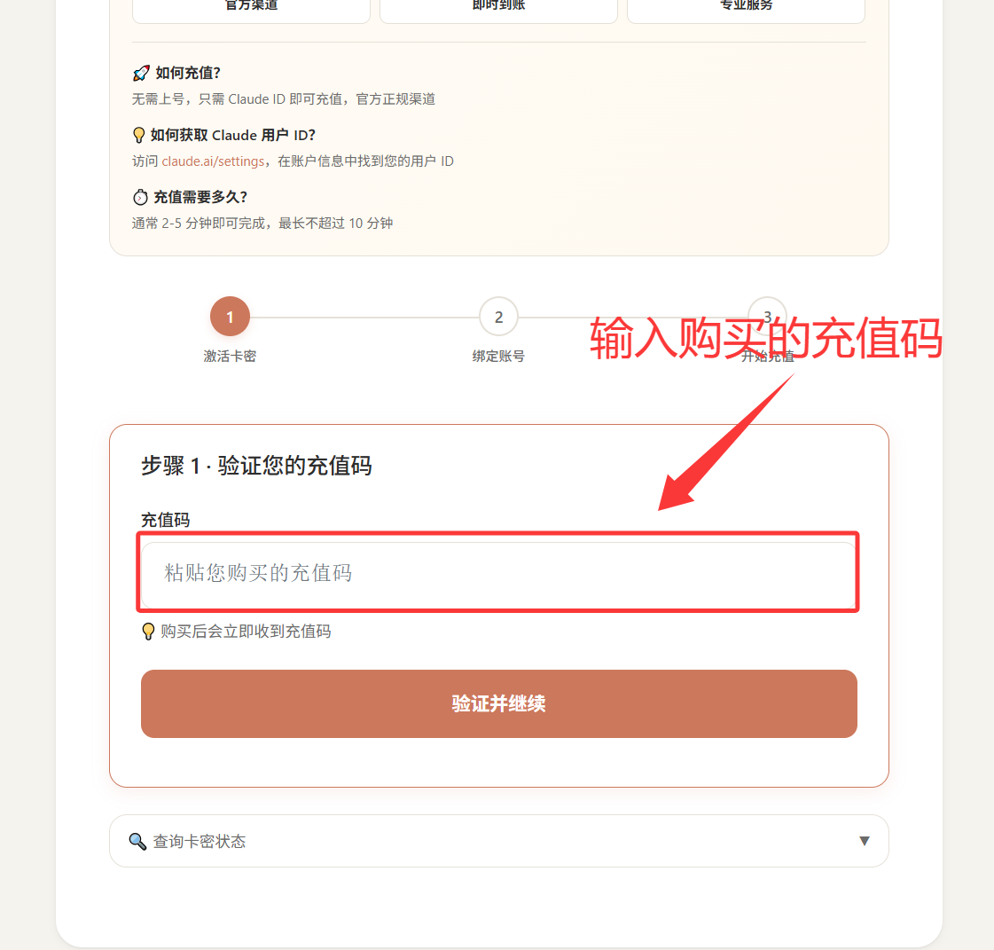This screenshot has width=994, height=950.
Task: Open the claude.ai/settings link
Action: tap(213, 161)
